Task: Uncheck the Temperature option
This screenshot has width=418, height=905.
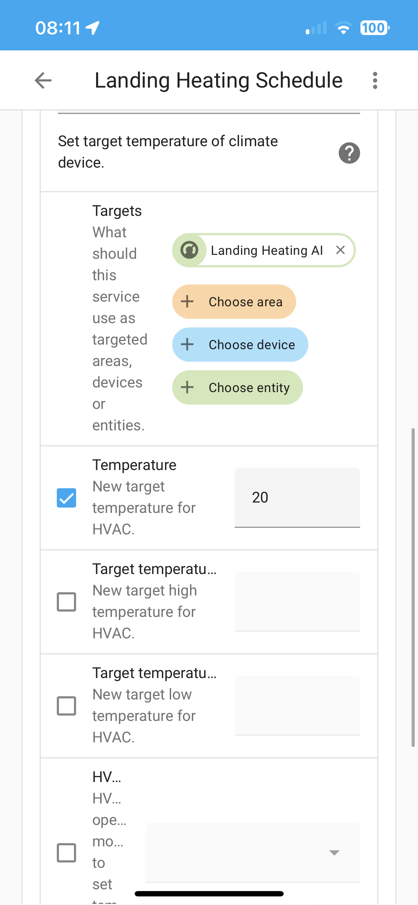Action: (66, 497)
